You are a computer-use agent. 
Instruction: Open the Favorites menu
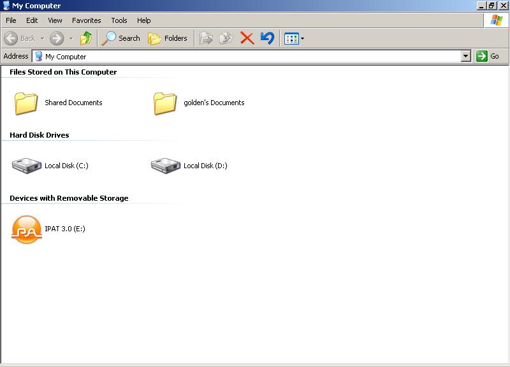[x=86, y=20]
